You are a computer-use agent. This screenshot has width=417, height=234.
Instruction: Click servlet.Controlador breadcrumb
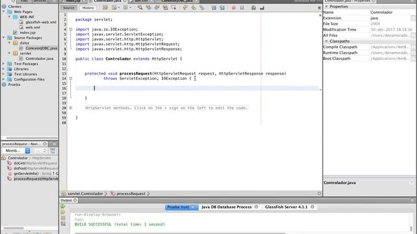point(85,194)
